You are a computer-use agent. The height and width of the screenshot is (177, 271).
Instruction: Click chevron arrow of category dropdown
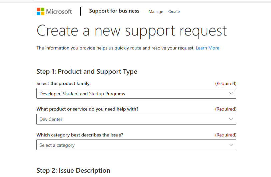[x=231, y=145]
